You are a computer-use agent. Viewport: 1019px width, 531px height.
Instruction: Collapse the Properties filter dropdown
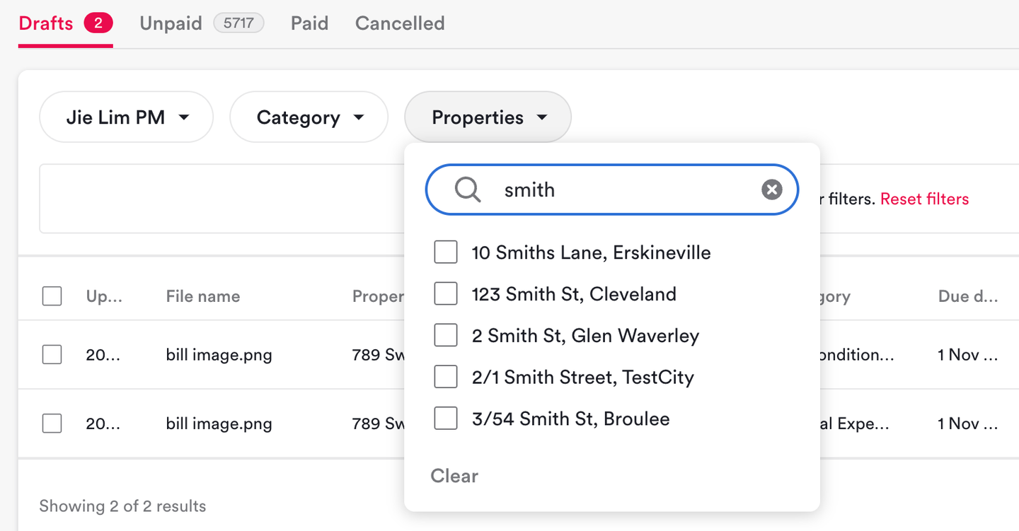pos(488,117)
